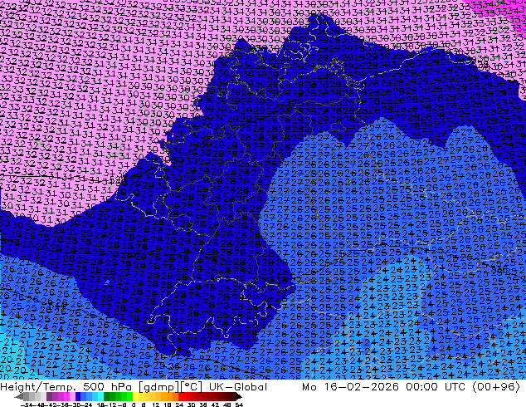Click the gray left arrow of legend
The image size is (526, 407).
(19, 396)
